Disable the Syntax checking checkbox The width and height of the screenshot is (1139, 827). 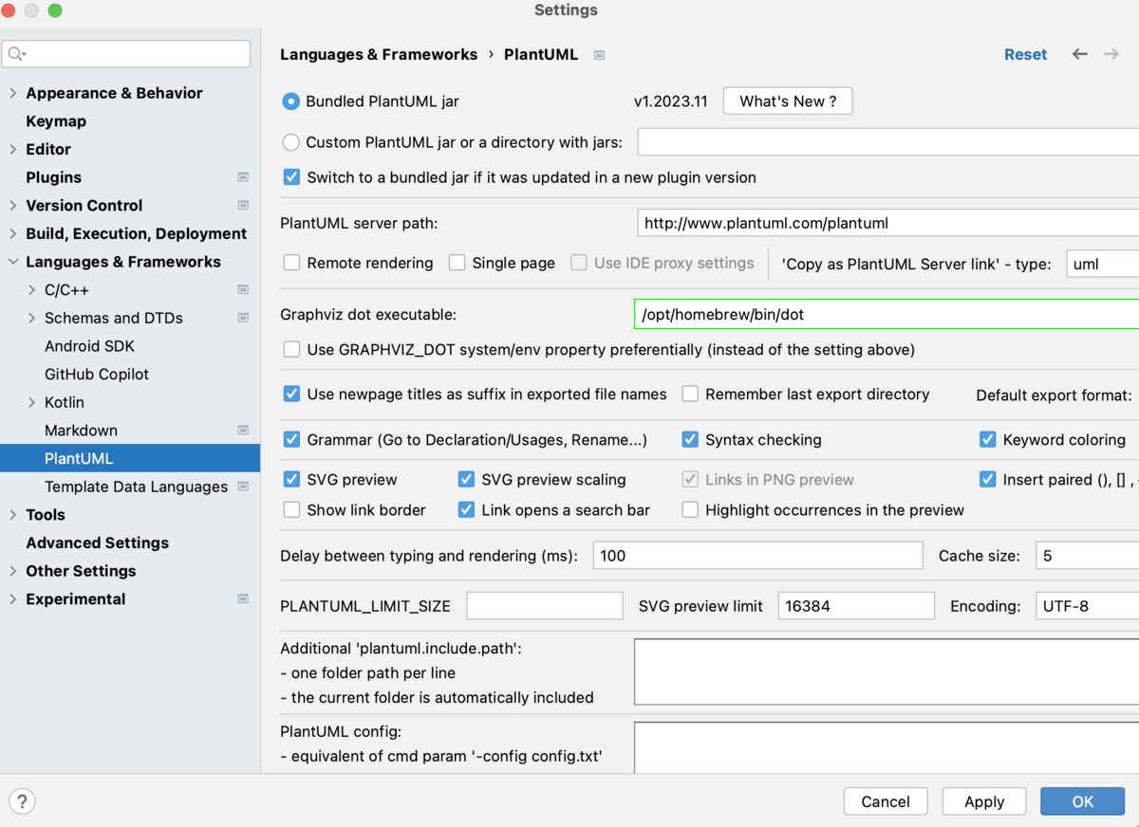tap(690, 440)
